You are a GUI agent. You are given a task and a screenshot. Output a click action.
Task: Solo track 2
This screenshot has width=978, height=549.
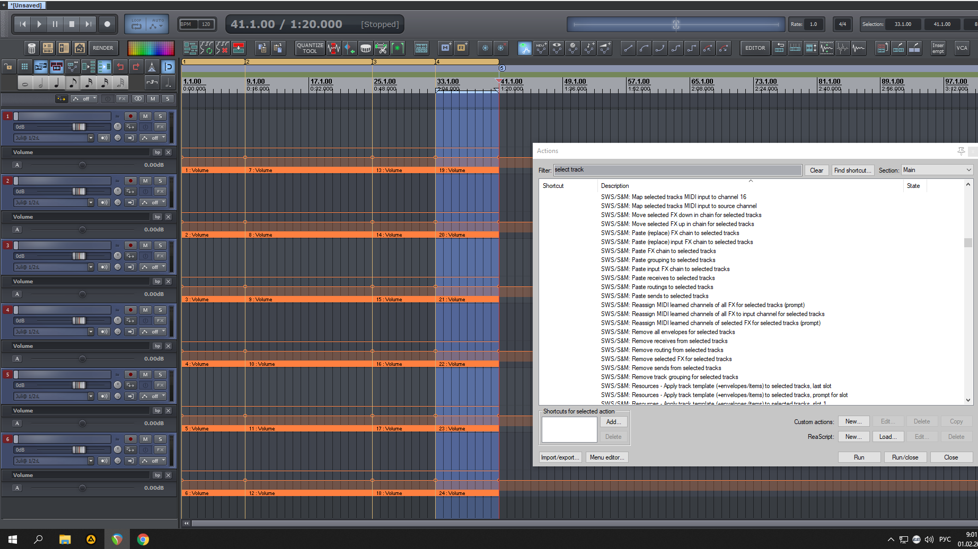tap(160, 181)
